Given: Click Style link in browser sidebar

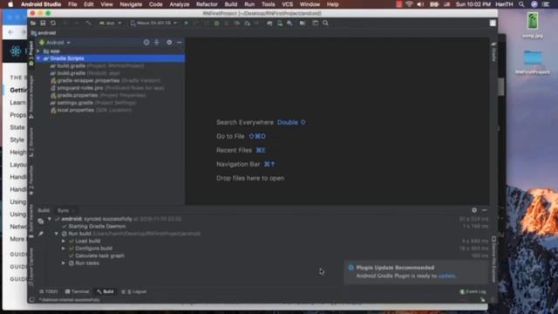Looking at the screenshot, I should 17,140.
